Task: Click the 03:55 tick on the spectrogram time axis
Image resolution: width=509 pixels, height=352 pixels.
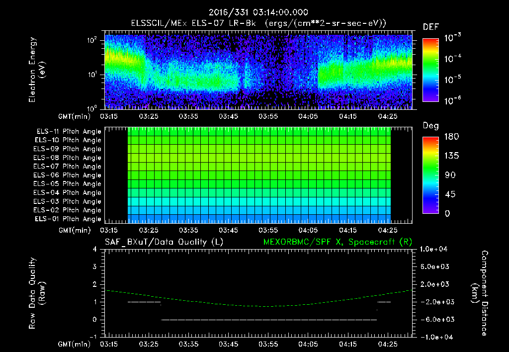Action: point(268,116)
